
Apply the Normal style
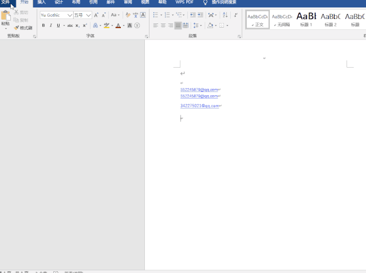click(258, 19)
